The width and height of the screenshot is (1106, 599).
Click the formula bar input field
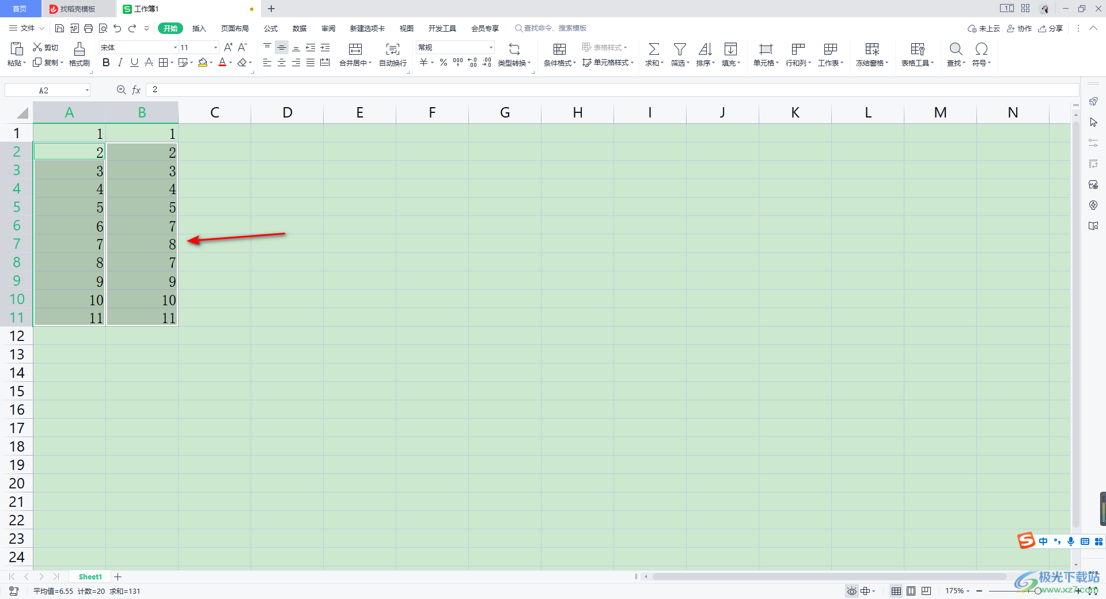612,90
